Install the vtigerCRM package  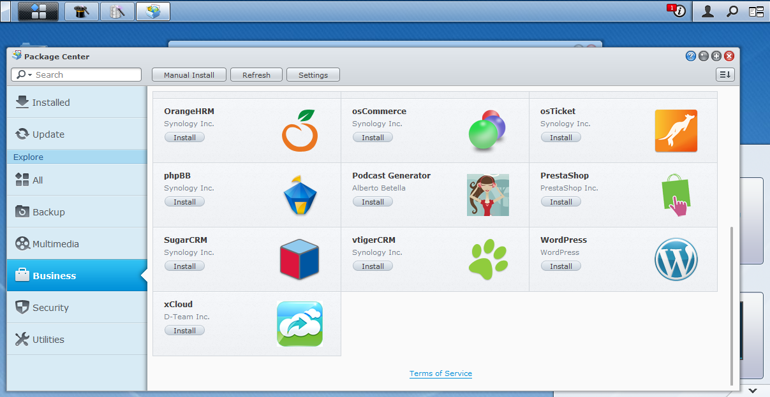coord(373,266)
